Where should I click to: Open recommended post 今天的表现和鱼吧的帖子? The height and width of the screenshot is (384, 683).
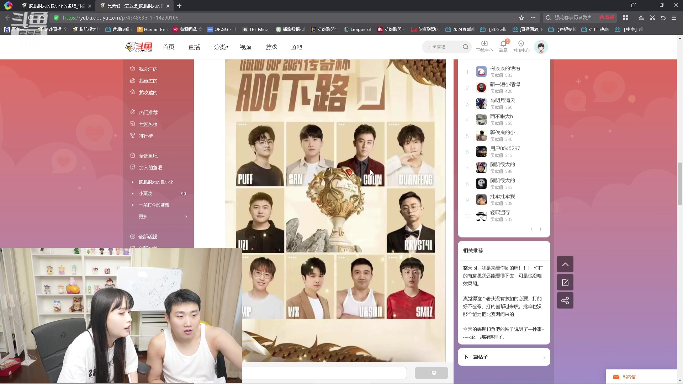click(503, 333)
